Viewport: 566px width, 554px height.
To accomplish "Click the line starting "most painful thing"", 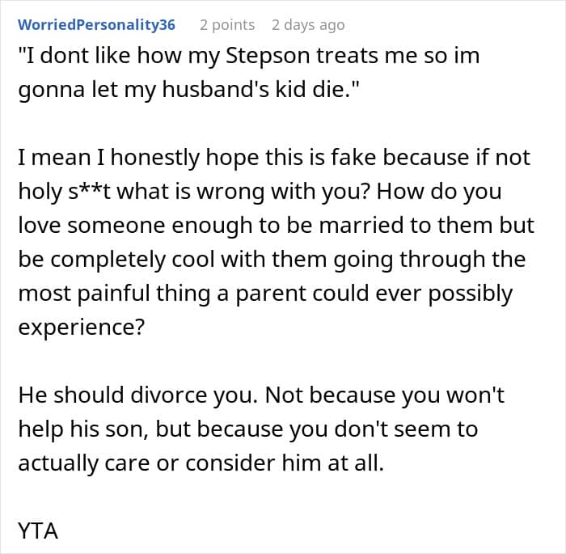I will coord(265,294).
